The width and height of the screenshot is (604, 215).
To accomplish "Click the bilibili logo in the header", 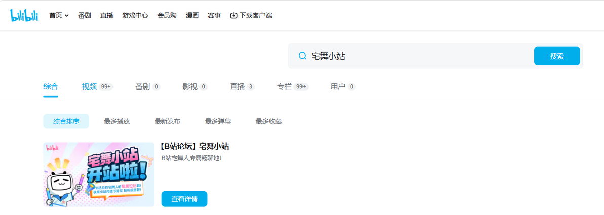I will [x=24, y=15].
